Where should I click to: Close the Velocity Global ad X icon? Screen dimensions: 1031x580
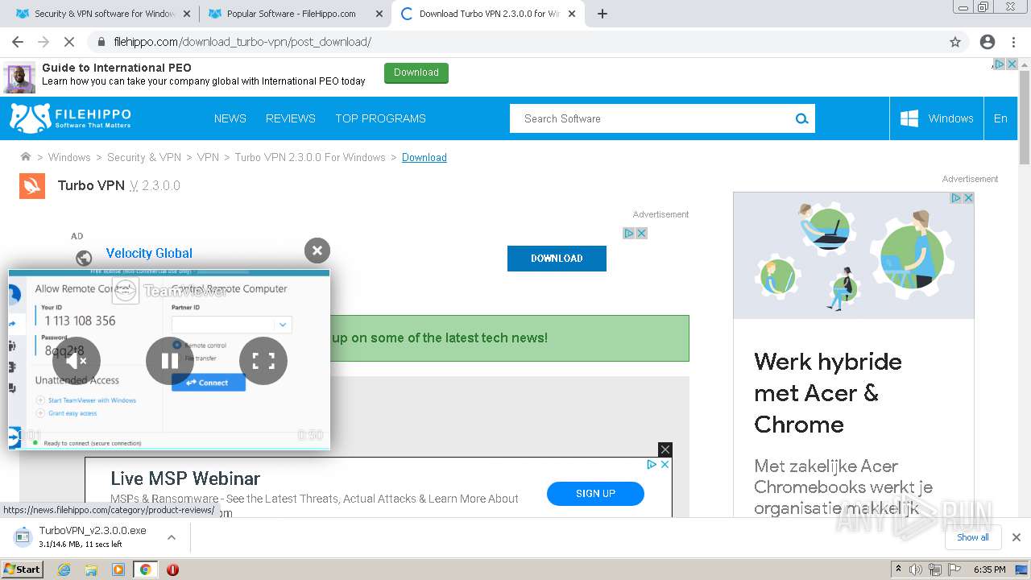(642, 233)
